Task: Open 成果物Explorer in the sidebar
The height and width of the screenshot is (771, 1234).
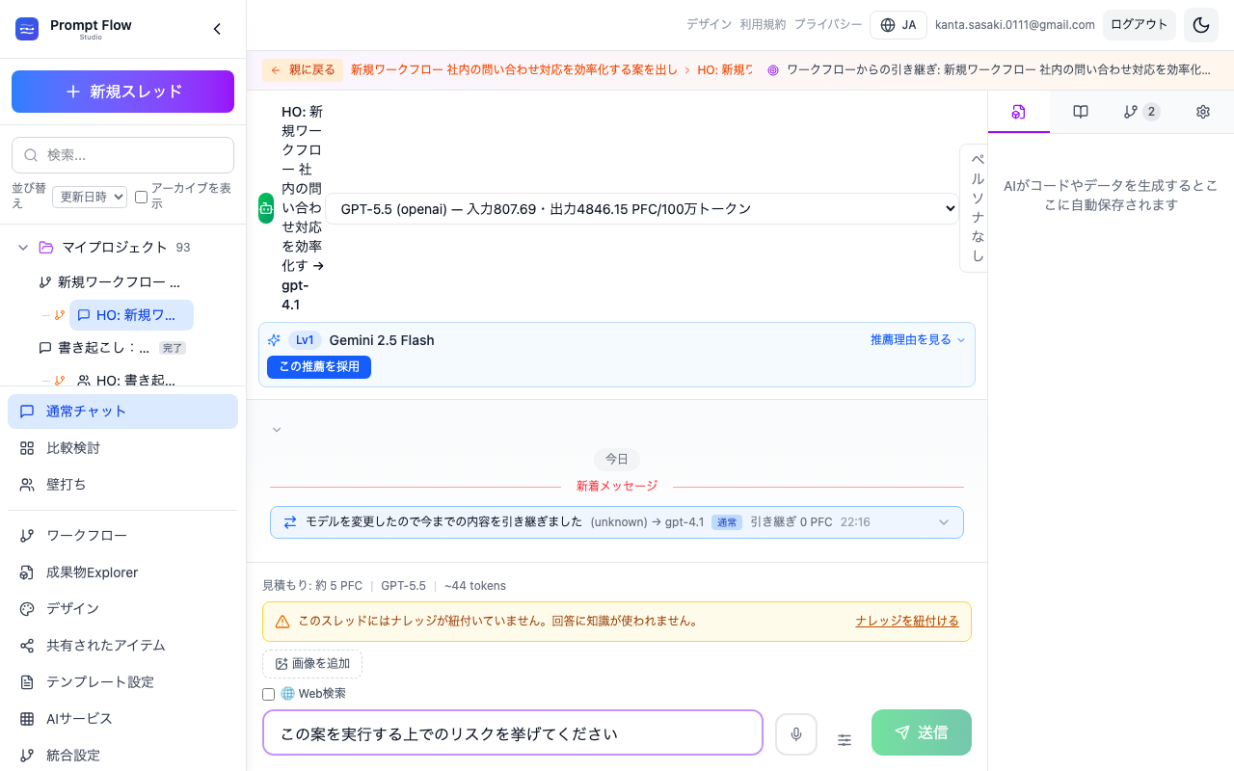Action: [x=122, y=572]
